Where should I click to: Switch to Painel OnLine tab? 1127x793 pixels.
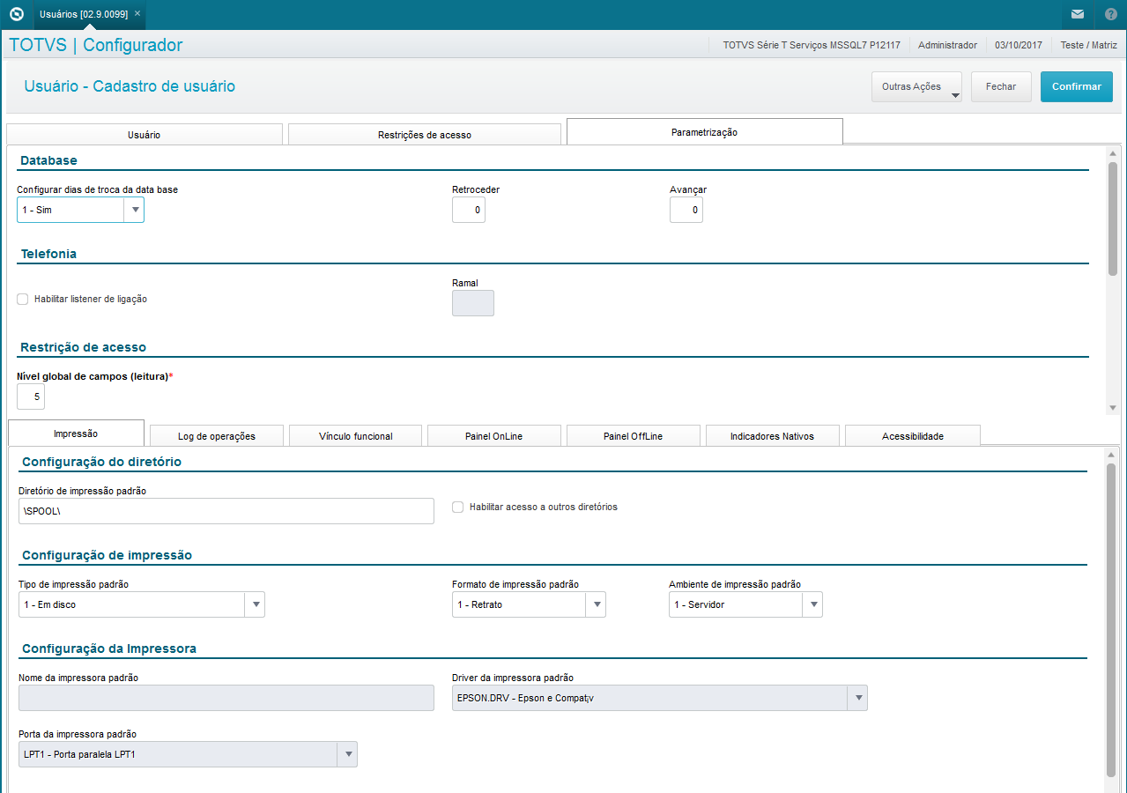pyautogui.click(x=494, y=436)
